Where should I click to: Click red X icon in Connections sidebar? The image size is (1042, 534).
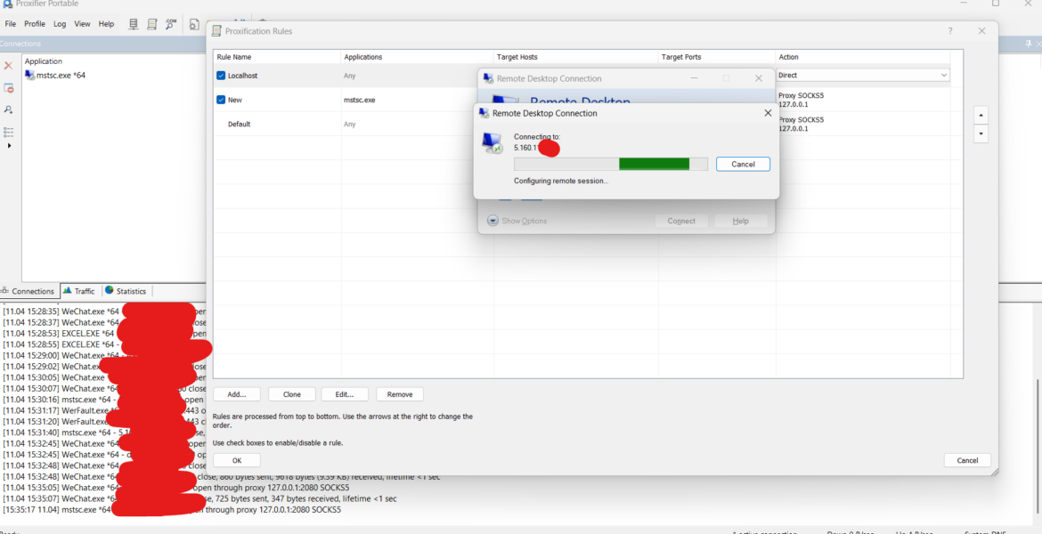tap(9, 66)
